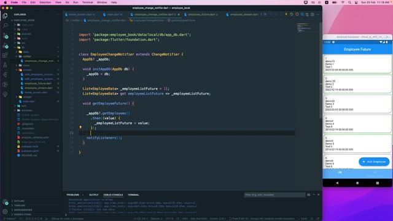Screen dimensions: 393x221
Task: Open employee_future.dart in the file tree
Action: pos(38,83)
